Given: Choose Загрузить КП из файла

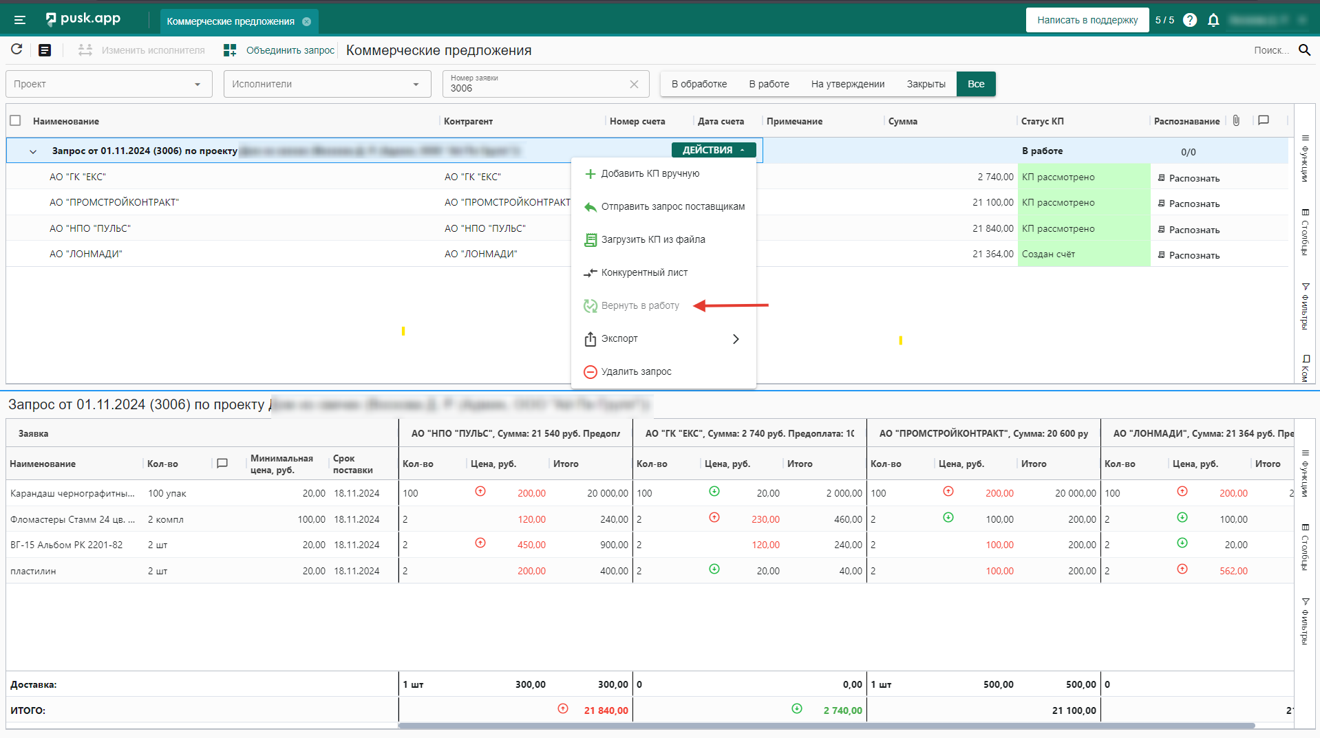Looking at the screenshot, I should (x=664, y=239).
